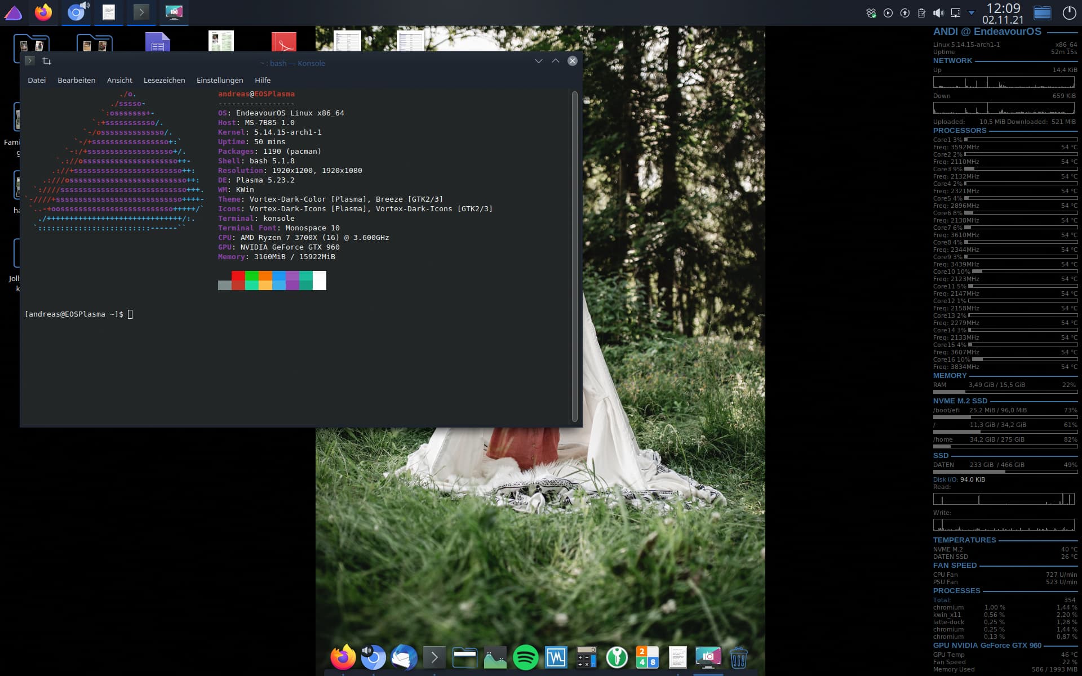The width and height of the screenshot is (1082, 676).
Task: Open a new tab using Konsole's title bar icon
Action: click(x=47, y=61)
